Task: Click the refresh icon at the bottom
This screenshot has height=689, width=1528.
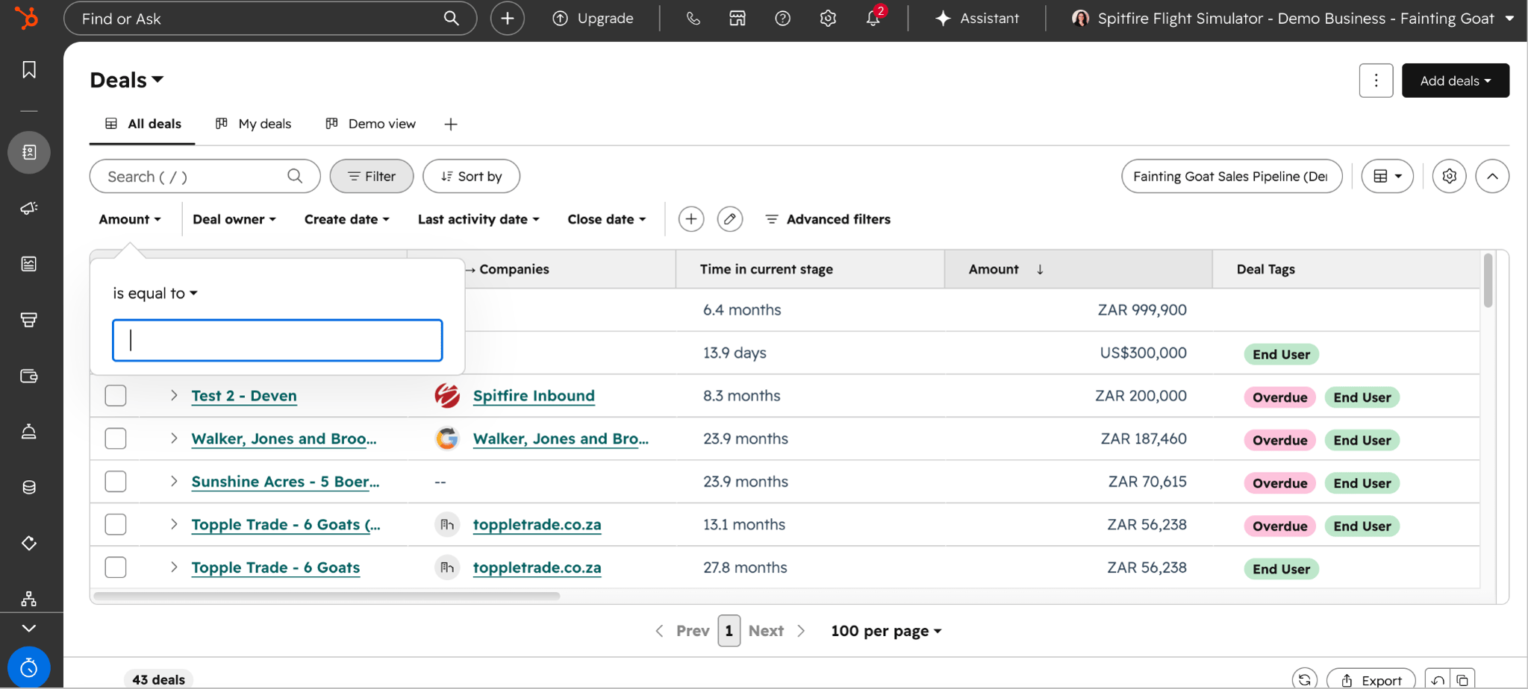Action: click(x=1305, y=679)
